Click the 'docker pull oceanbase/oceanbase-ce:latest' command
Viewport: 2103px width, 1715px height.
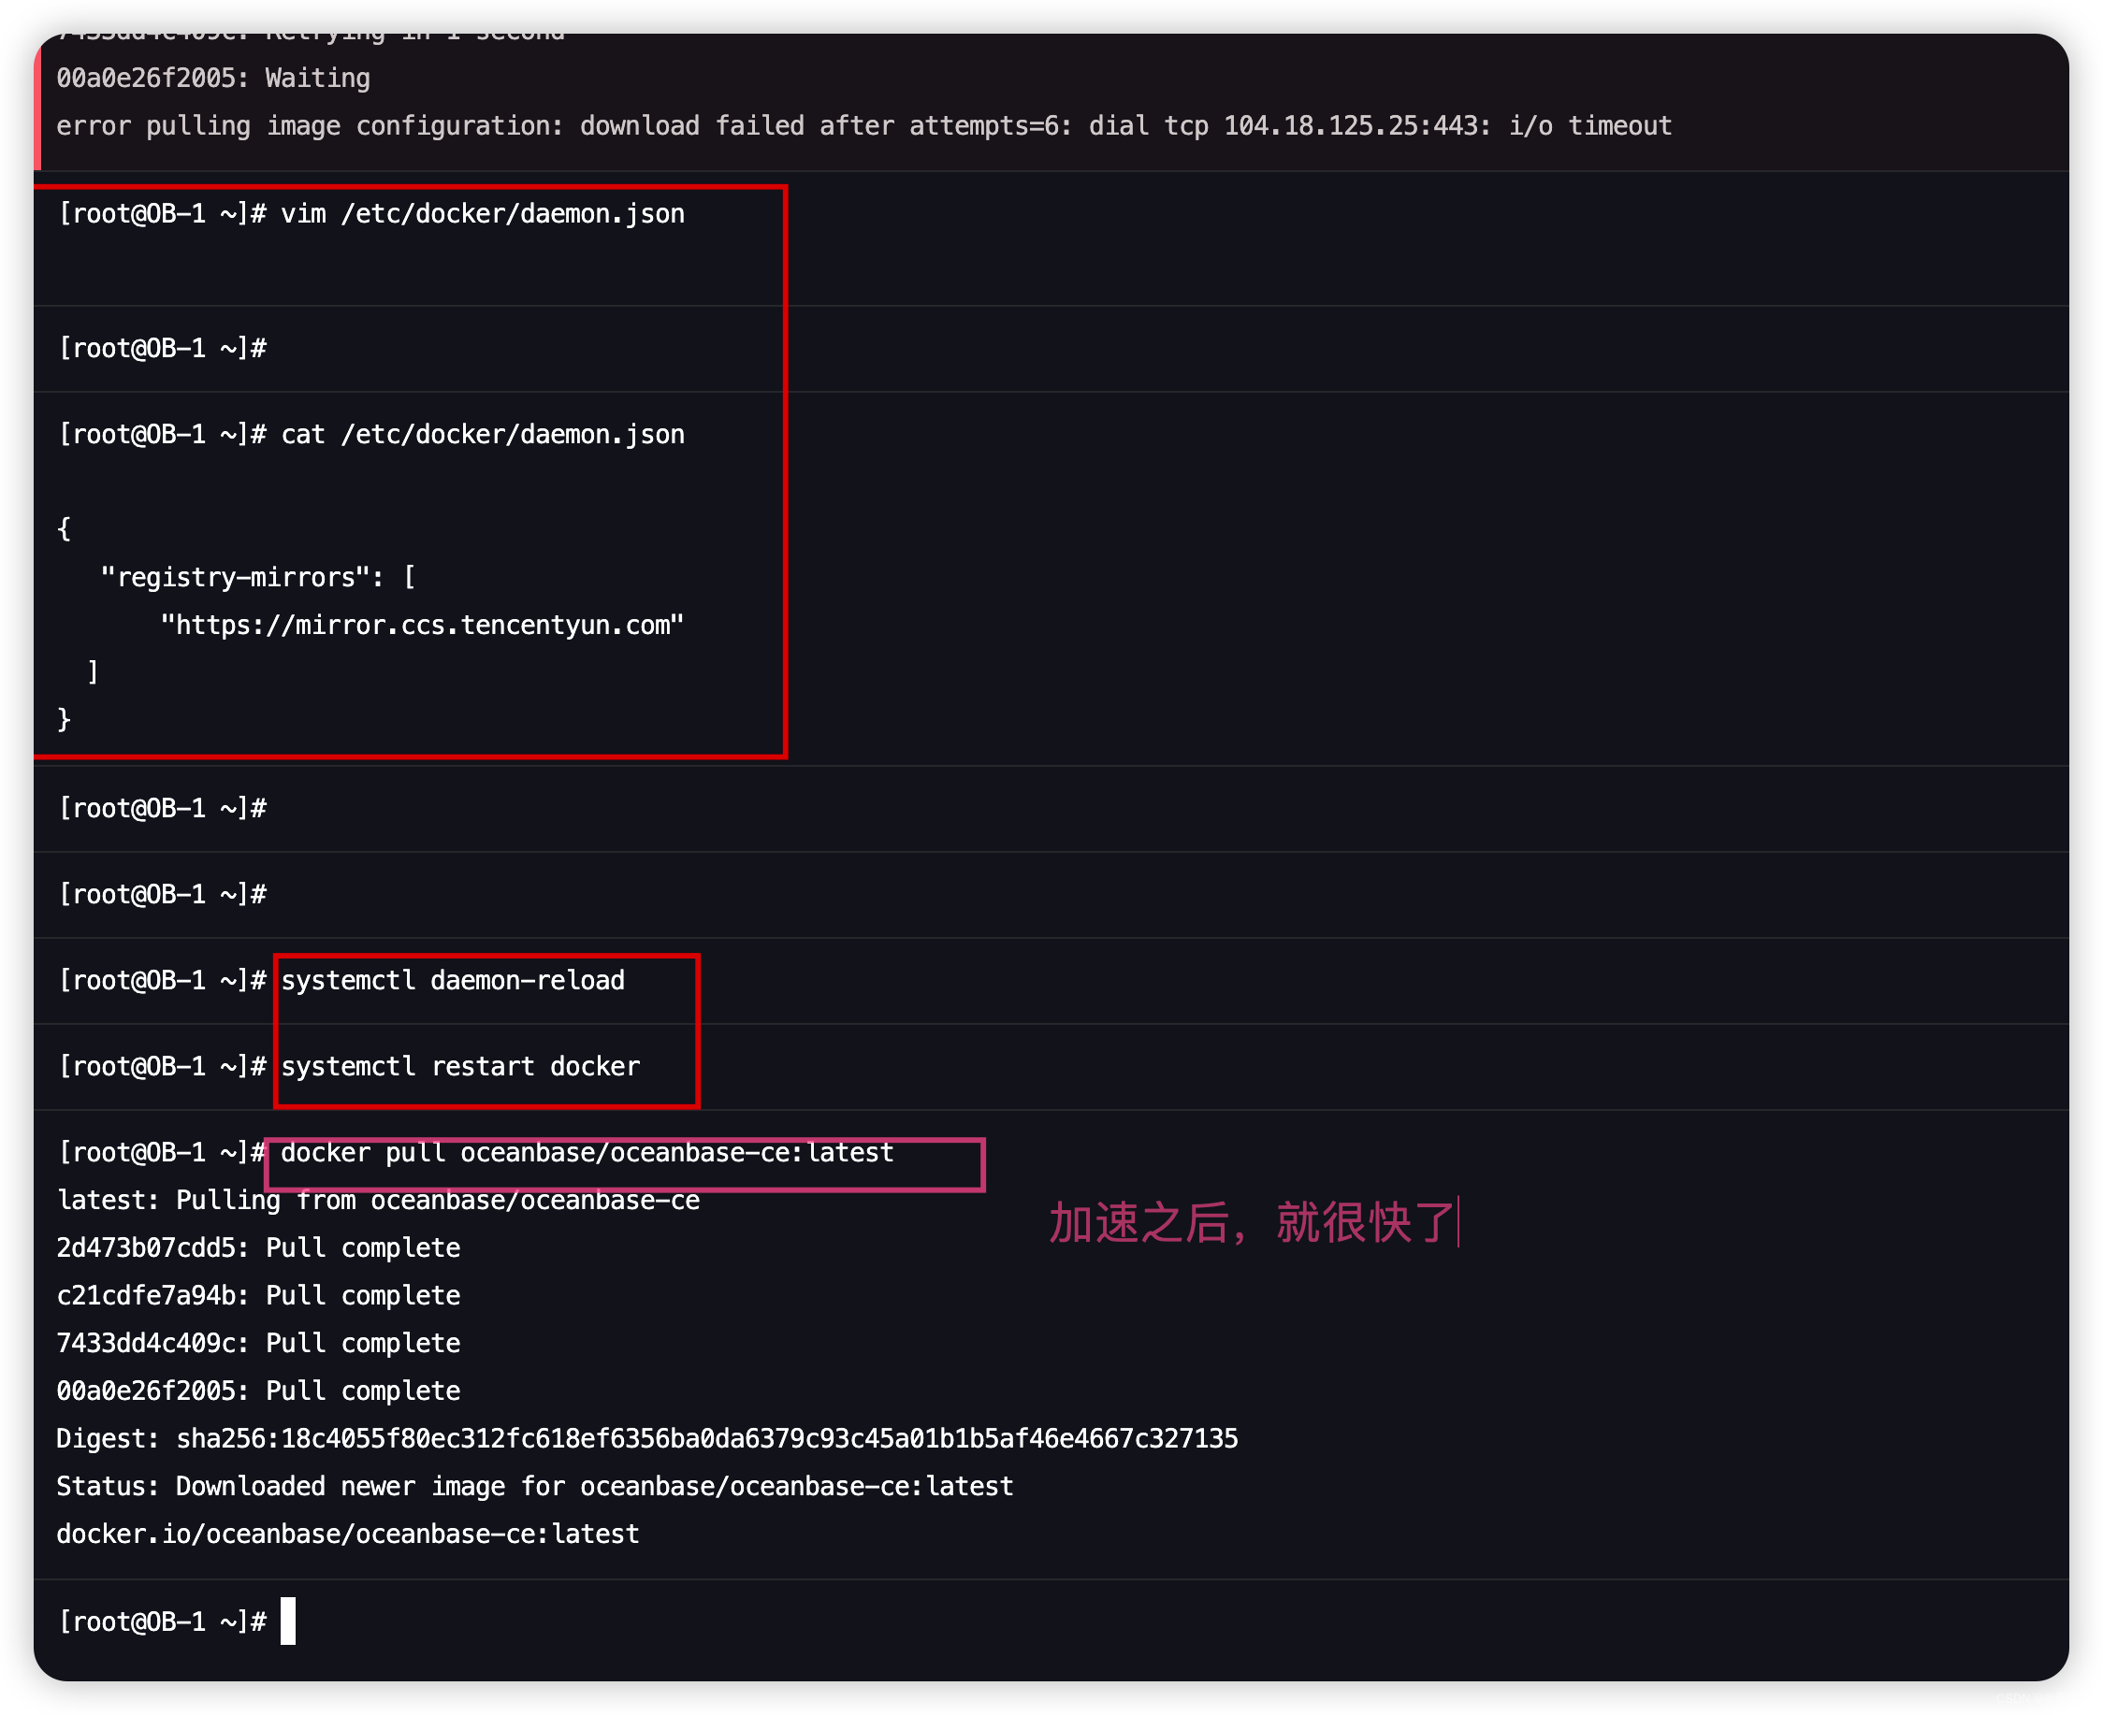click(x=587, y=1153)
